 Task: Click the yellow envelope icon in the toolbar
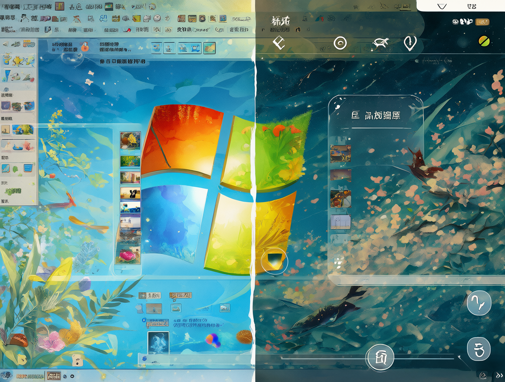click(x=136, y=19)
